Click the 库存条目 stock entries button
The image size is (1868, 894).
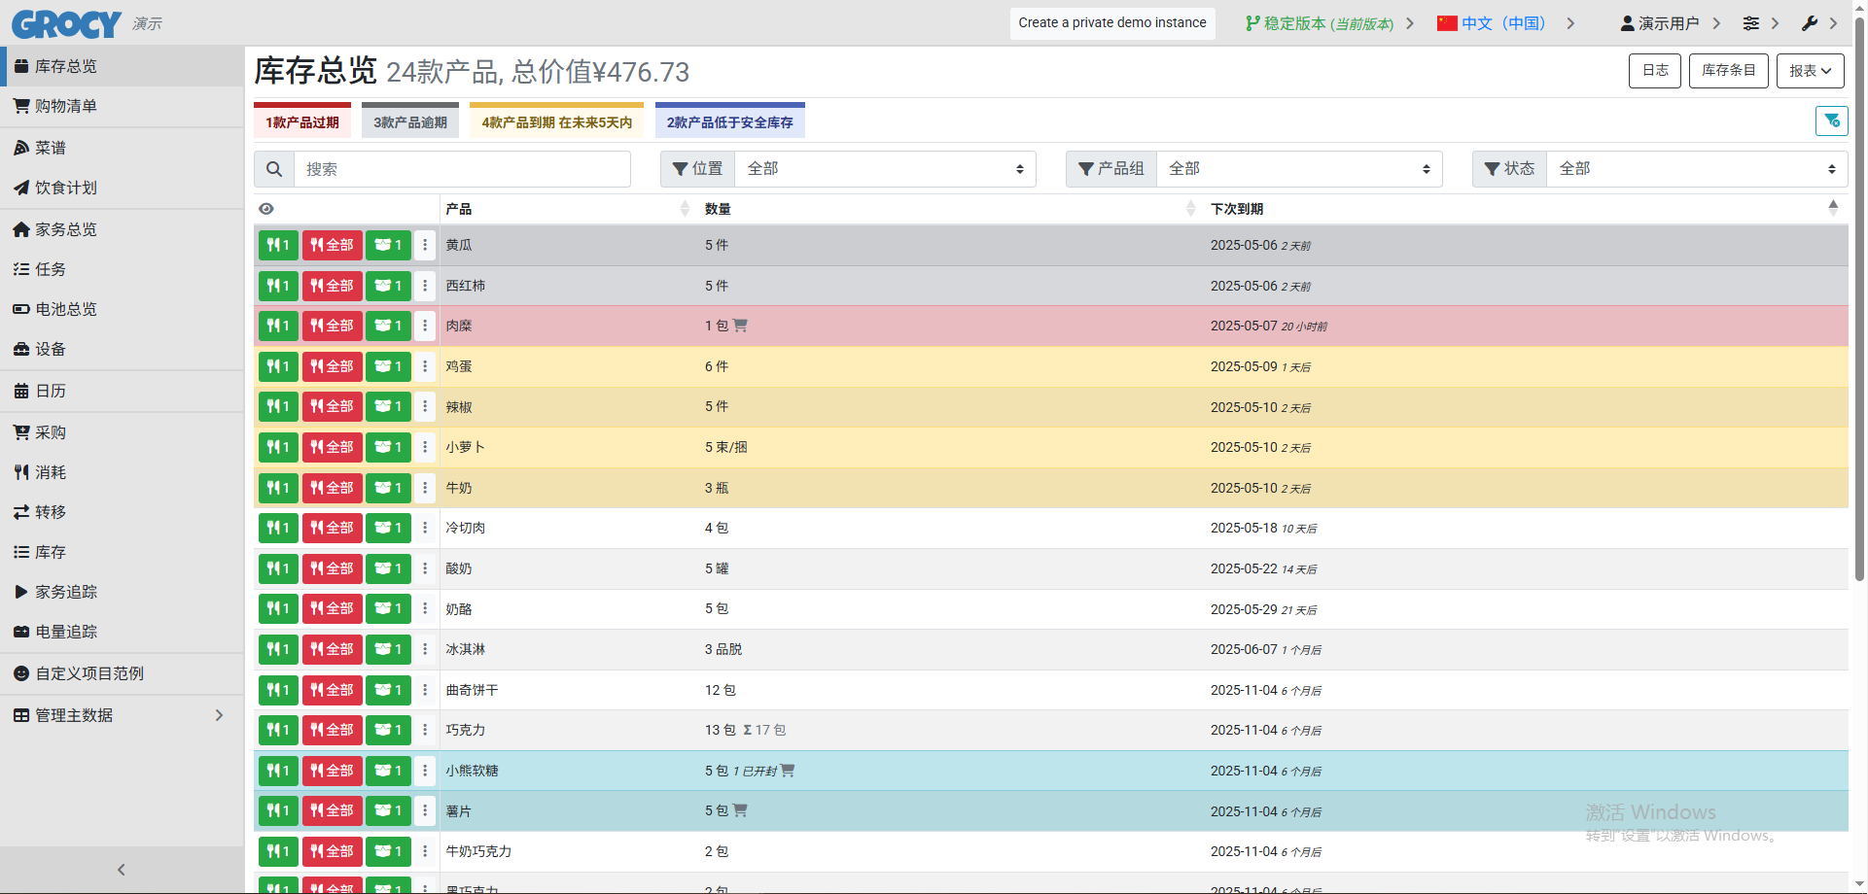pos(1728,71)
